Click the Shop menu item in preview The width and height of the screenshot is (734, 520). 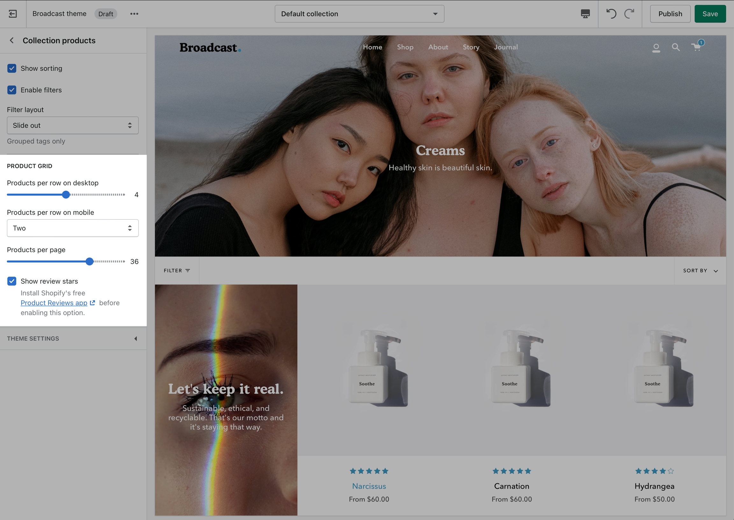coord(405,47)
